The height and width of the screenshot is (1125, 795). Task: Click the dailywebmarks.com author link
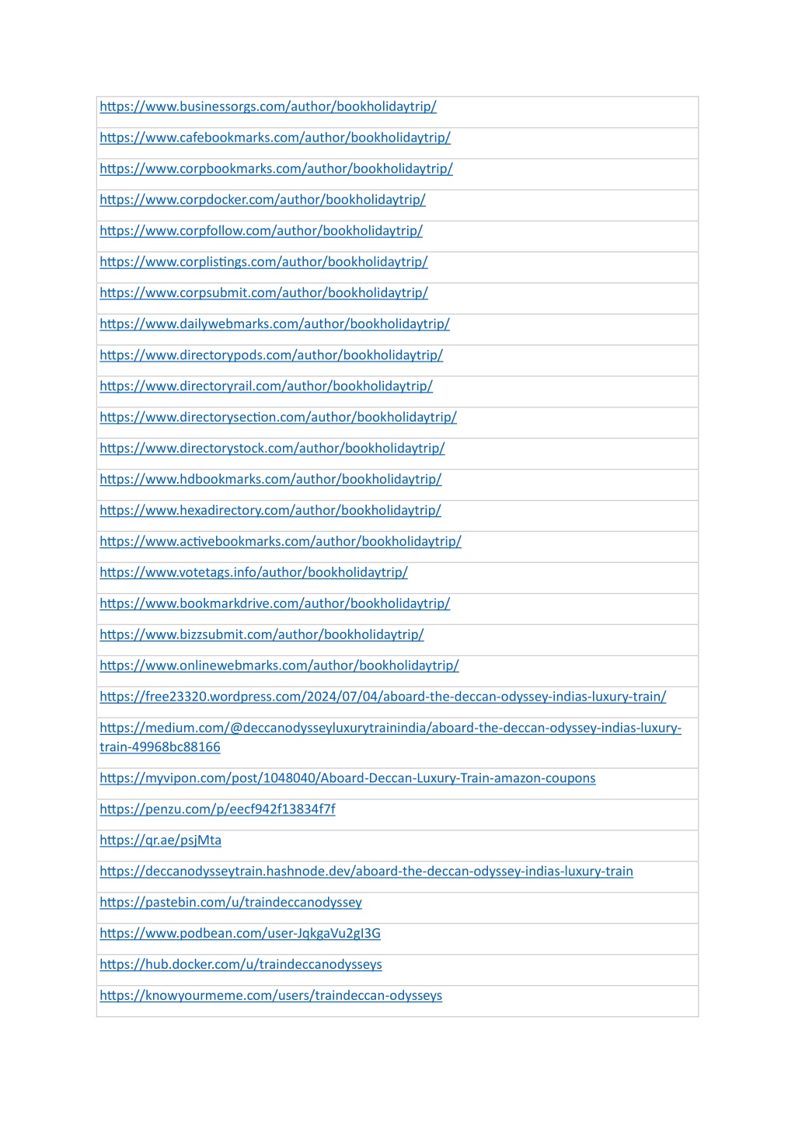click(274, 324)
